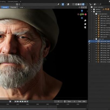The width and height of the screenshot is (110, 110).
Task: Switch to material preview shading
Action: 81,4
